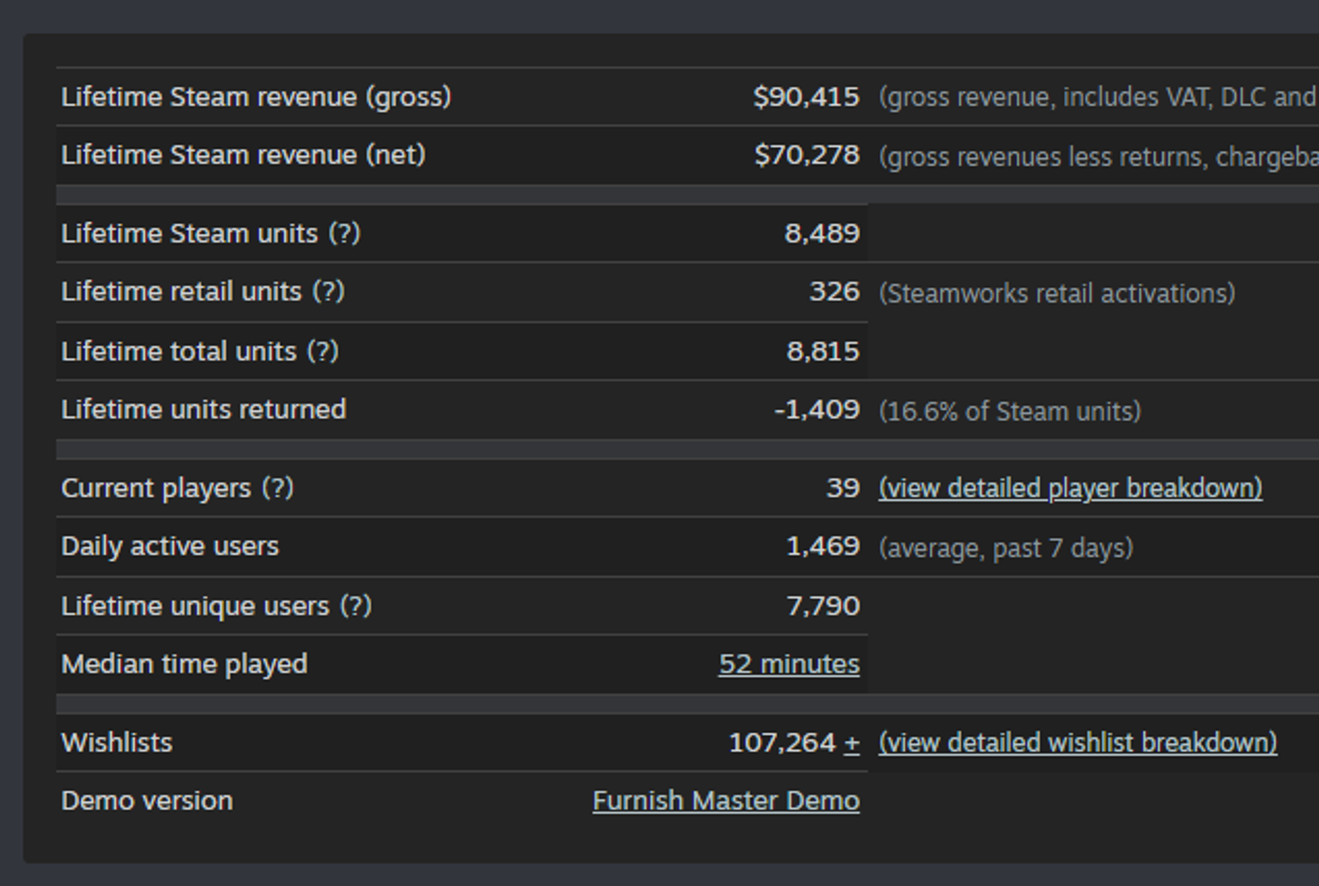1319x886 pixels.
Task: Open the view detailed player breakdown link
Action: coord(1070,488)
